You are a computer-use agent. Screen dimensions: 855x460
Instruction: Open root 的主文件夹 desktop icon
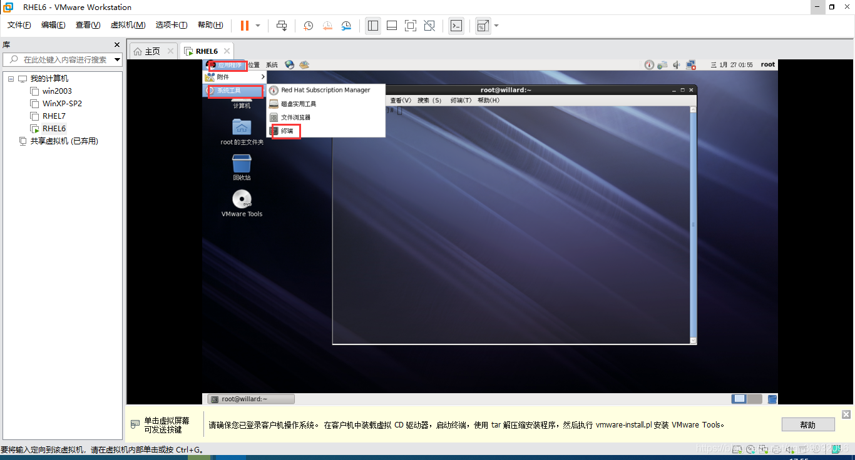[242, 131]
